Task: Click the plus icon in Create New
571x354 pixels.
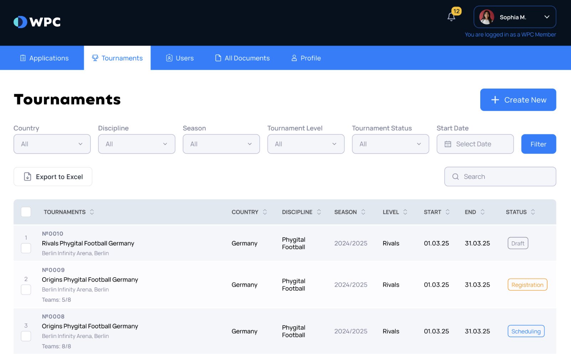Action: coord(495,100)
